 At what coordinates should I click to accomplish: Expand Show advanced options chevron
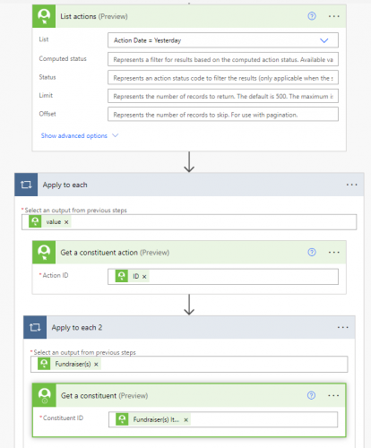click(x=115, y=135)
